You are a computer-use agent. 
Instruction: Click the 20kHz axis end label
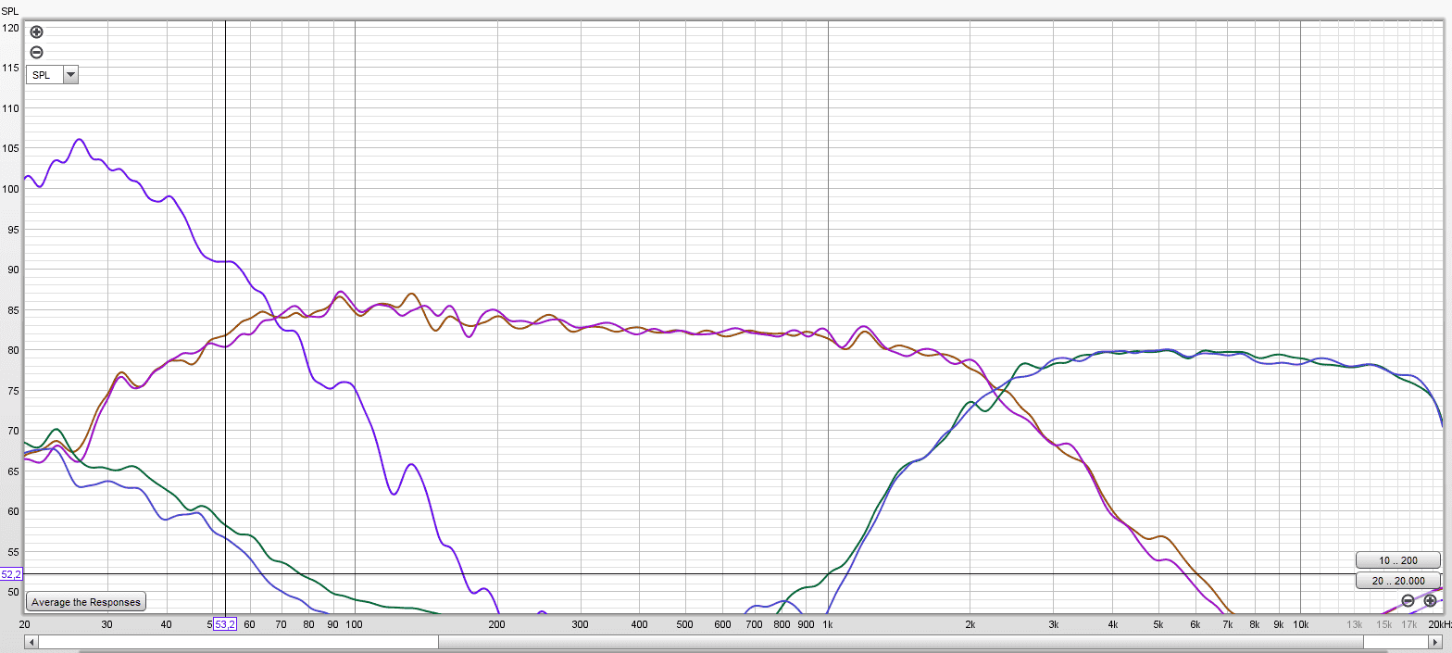pyautogui.click(x=1438, y=624)
